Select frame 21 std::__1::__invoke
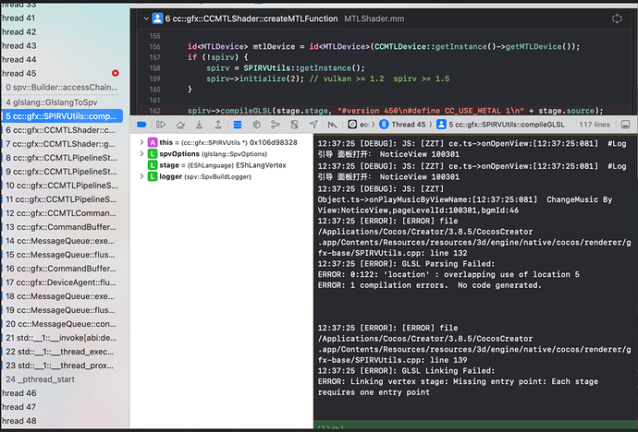The image size is (638, 432). pyautogui.click(x=62, y=338)
